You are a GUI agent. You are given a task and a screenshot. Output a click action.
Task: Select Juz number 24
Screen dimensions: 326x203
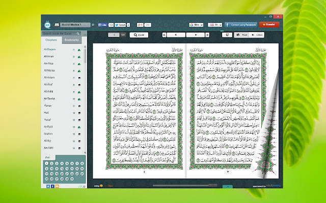pyautogui.click(x=82, y=174)
